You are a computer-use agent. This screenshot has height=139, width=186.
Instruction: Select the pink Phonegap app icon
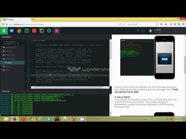click(57, 31)
